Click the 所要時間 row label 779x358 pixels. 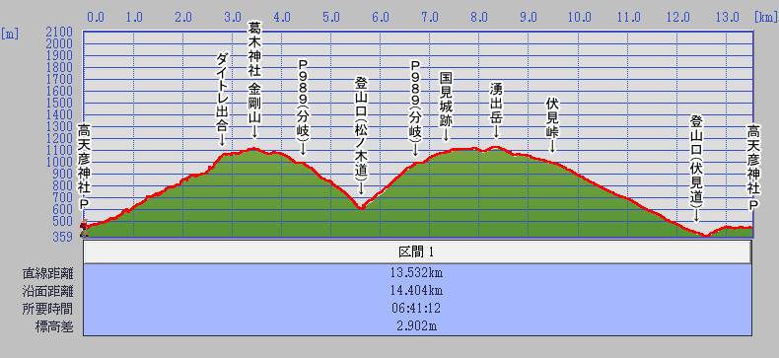(47, 309)
